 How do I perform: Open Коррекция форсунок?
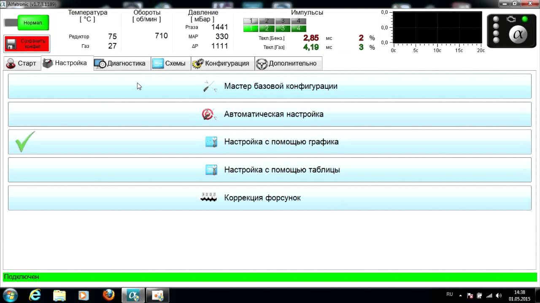point(270,198)
